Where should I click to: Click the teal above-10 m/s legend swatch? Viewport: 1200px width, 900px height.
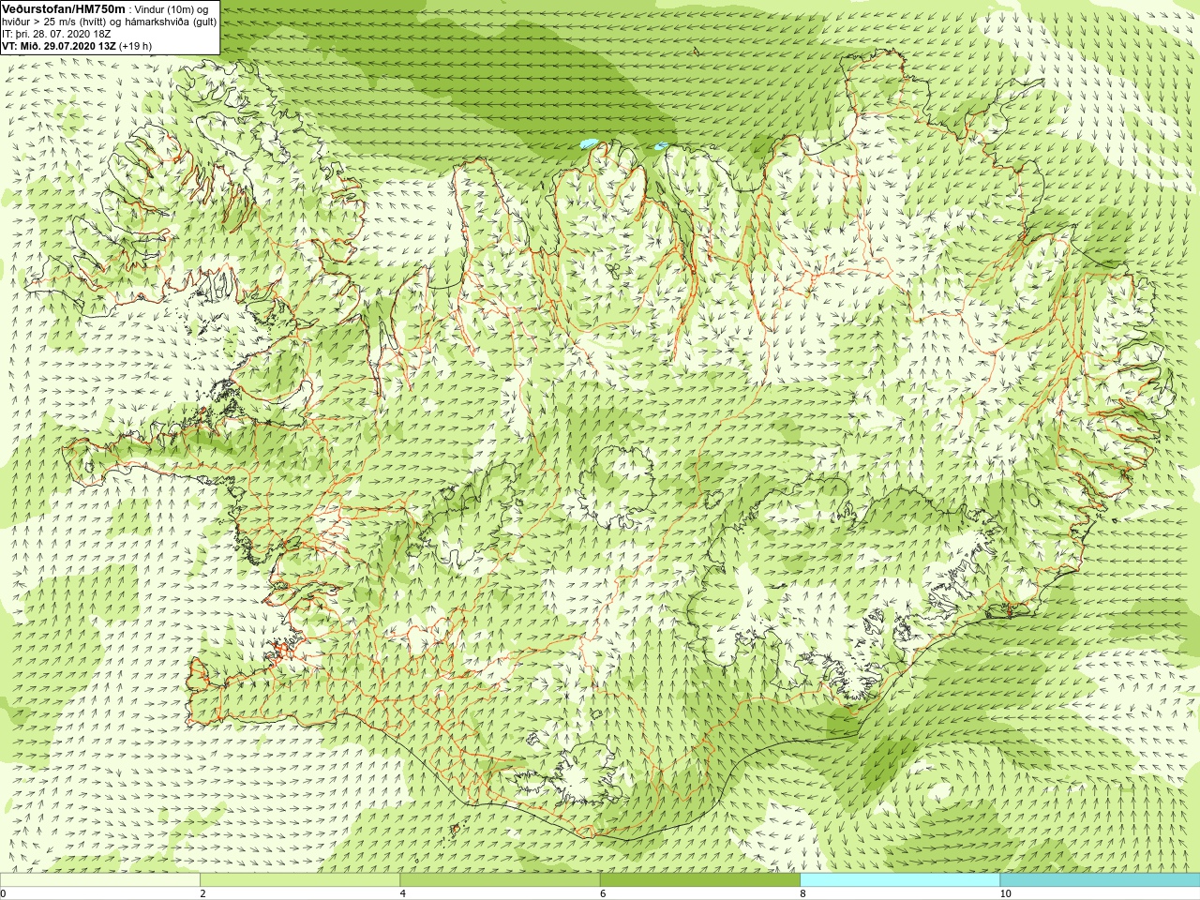pos(1100,880)
